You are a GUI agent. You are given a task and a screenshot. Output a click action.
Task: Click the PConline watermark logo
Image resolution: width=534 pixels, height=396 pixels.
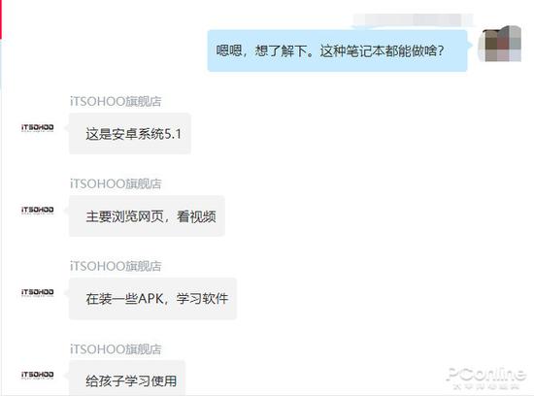486,374
